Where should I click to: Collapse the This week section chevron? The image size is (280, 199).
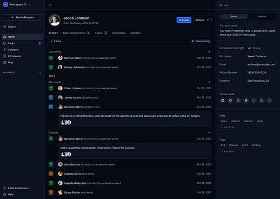(x=209, y=82)
